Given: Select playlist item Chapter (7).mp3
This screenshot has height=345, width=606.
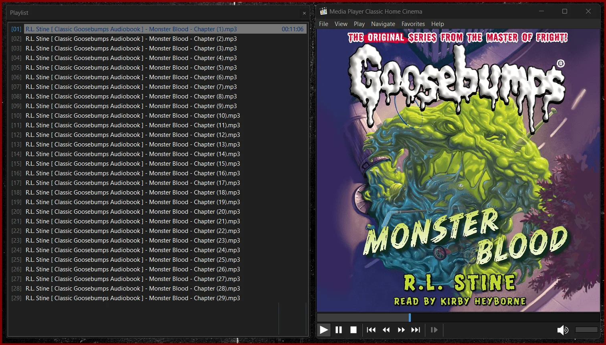Looking at the screenshot, I should [166, 87].
